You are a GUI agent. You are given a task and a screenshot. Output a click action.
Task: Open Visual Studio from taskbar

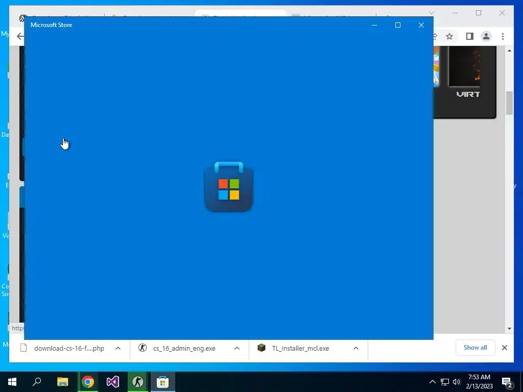coord(113,382)
